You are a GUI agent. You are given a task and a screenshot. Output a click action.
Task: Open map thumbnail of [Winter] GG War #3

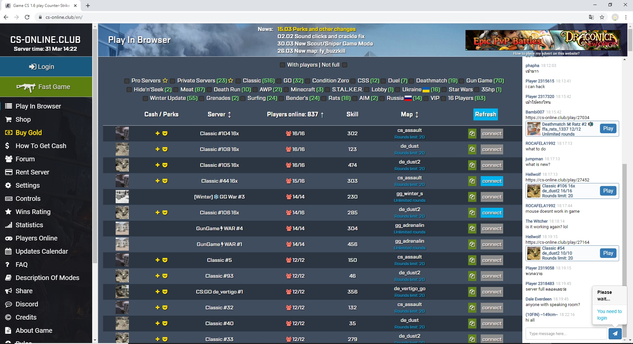122,197
